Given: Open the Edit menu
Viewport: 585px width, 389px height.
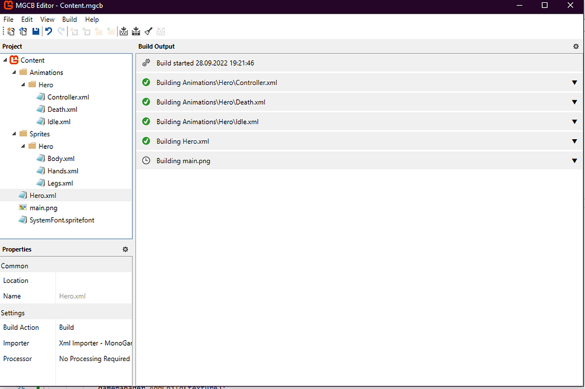Looking at the screenshot, I should point(26,19).
